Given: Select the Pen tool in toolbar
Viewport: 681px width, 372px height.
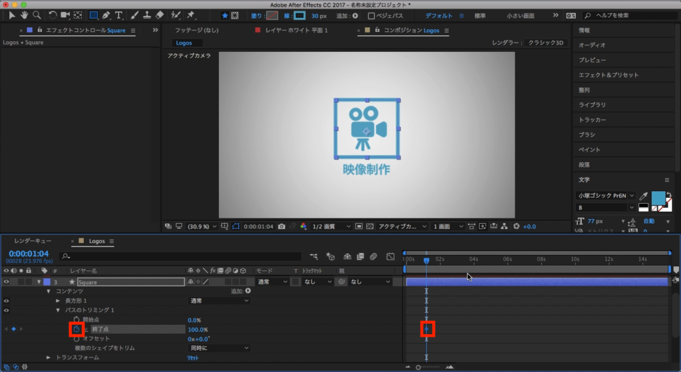Looking at the screenshot, I should click(x=106, y=15).
